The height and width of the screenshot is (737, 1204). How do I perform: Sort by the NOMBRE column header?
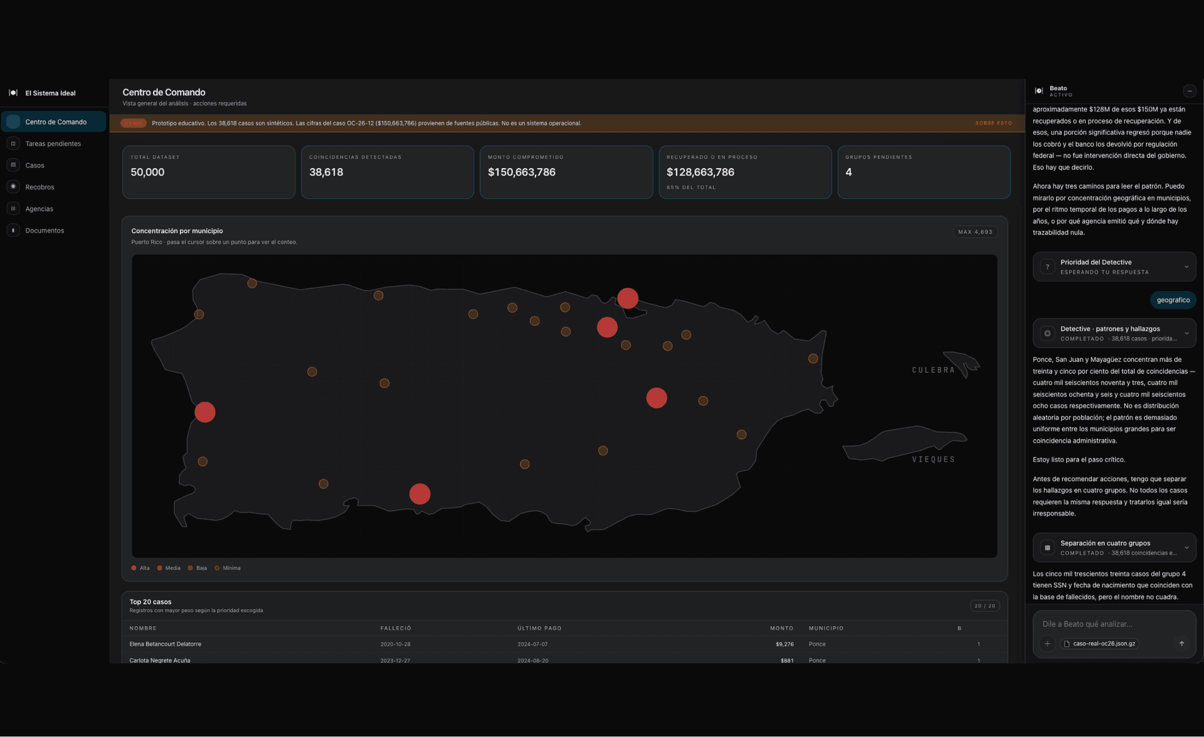tap(143, 628)
